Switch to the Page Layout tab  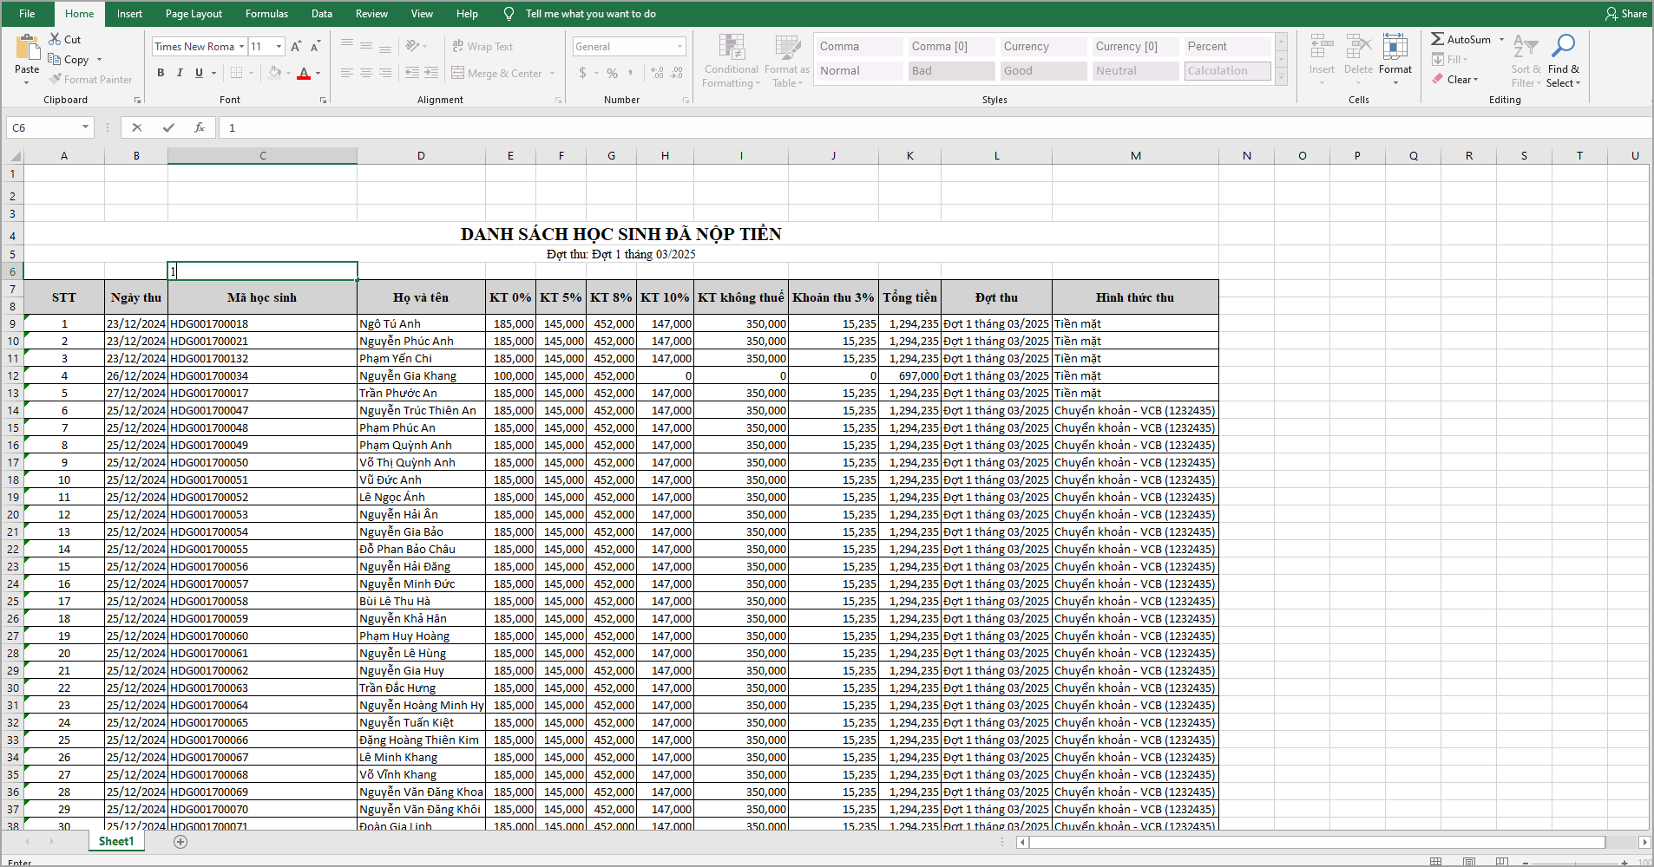[194, 14]
